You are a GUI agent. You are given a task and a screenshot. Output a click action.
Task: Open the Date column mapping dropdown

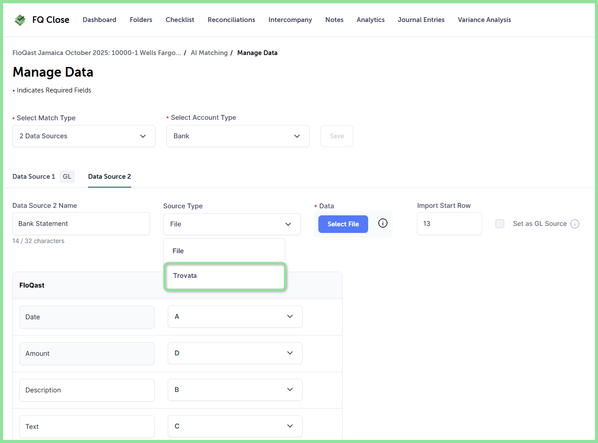point(235,317)
